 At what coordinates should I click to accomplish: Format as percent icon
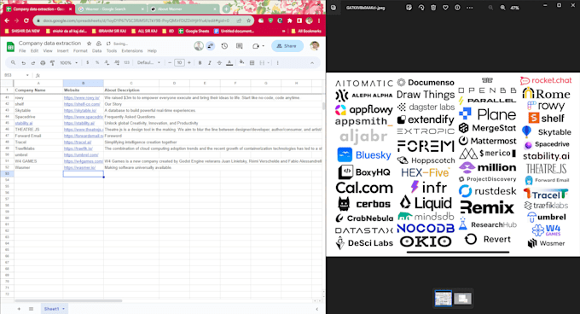97,63
